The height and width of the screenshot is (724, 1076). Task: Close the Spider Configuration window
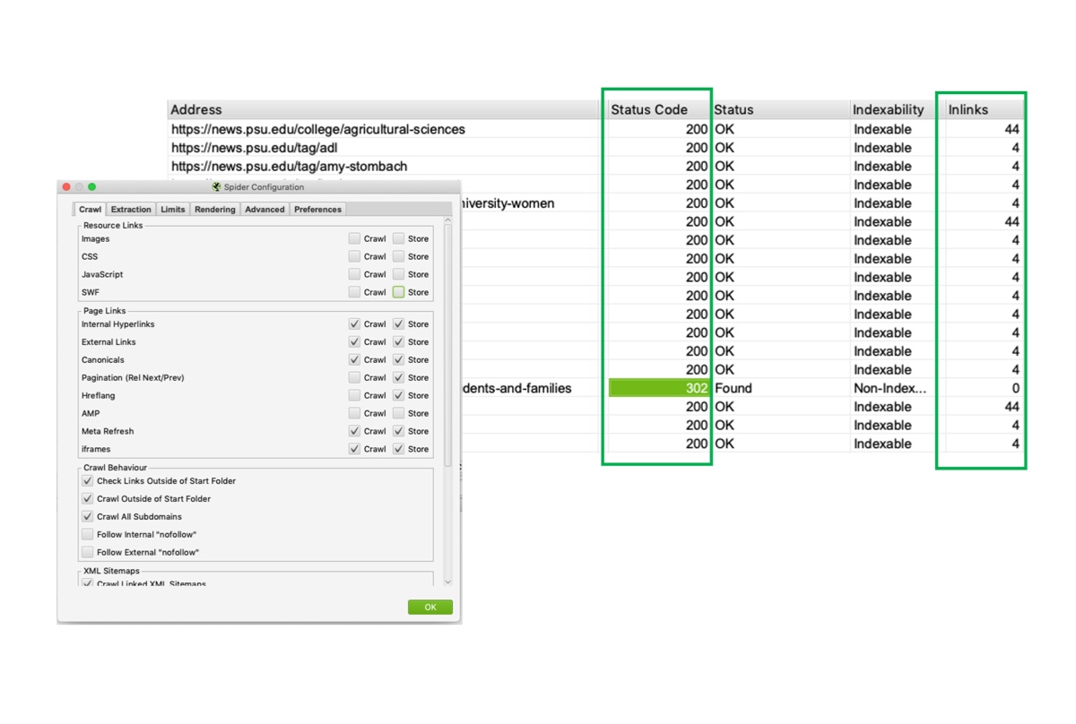[x=66, y=187]
